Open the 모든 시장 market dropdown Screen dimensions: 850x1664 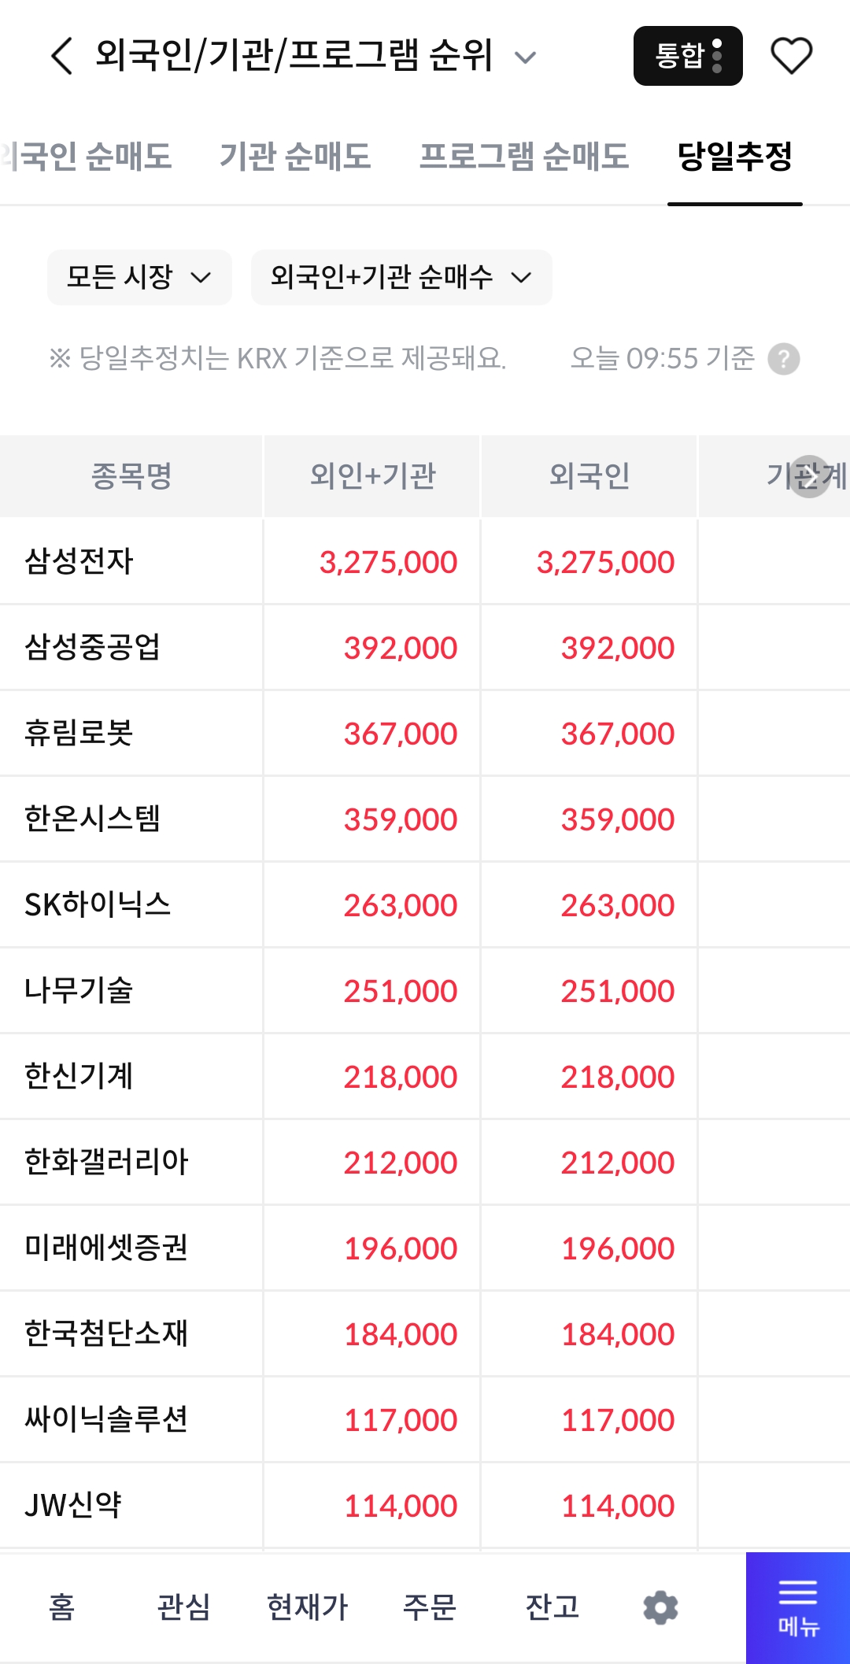click(x=139, y=277)
